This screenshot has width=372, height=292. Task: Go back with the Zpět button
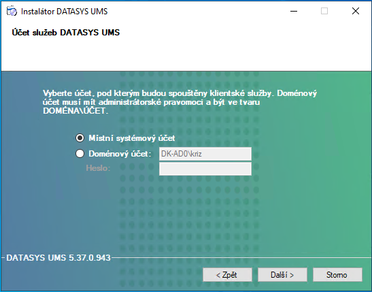(x=227, y=275)
